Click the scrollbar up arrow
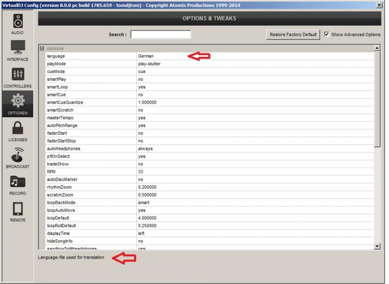The width and height of the screenshot is (389, 284). pos(377,48)
